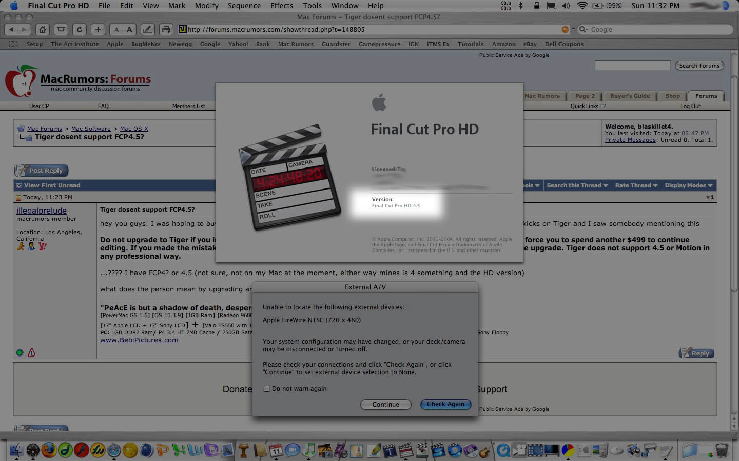Click the Safari URL address field
The height and width of the screenshot is (461, 739).
click(373, 30)
